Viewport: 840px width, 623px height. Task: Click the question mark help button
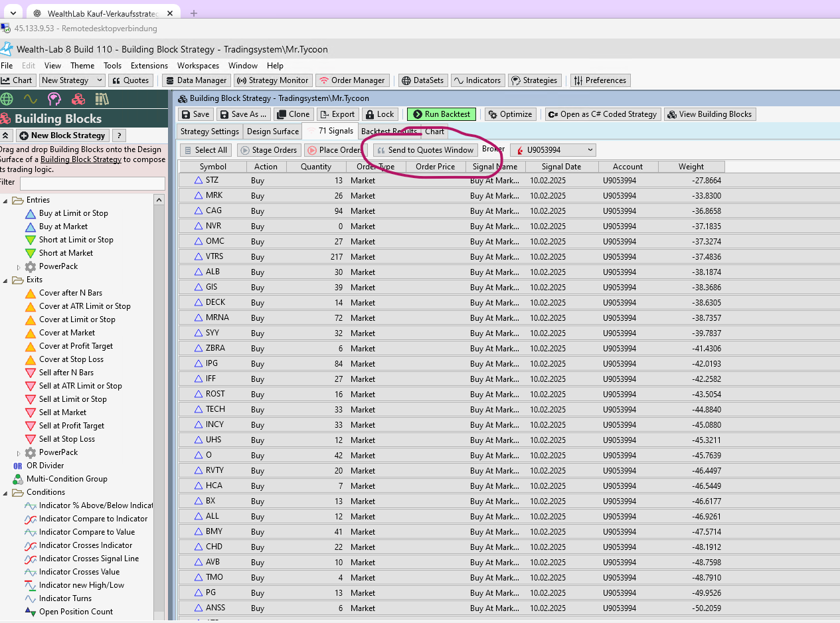coord(120,135)
